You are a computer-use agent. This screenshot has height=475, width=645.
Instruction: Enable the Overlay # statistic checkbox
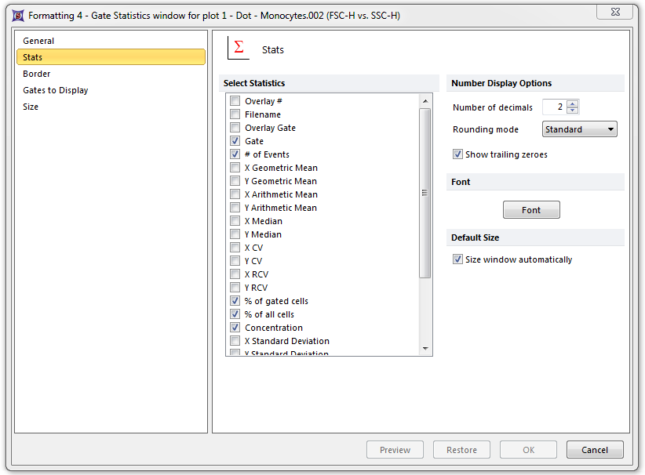[x=235, y=101]
